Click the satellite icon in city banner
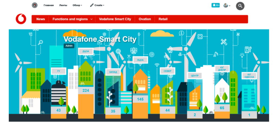The image size is (277, 127). [224, 42]
